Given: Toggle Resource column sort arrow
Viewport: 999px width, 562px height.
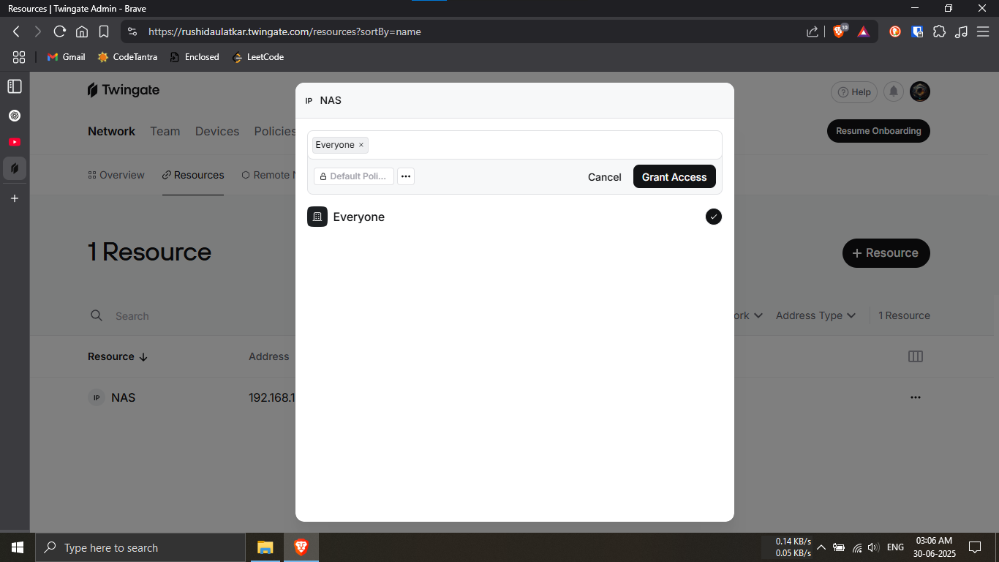Looking at the screenshot, I should click(x=143, y=357).
